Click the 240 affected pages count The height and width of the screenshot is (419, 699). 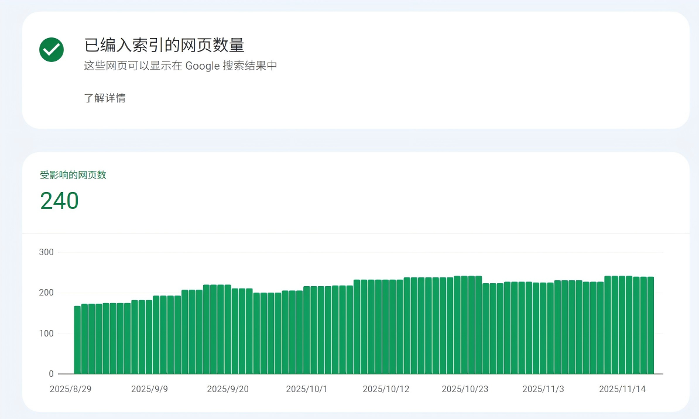[x=59, y=201]
